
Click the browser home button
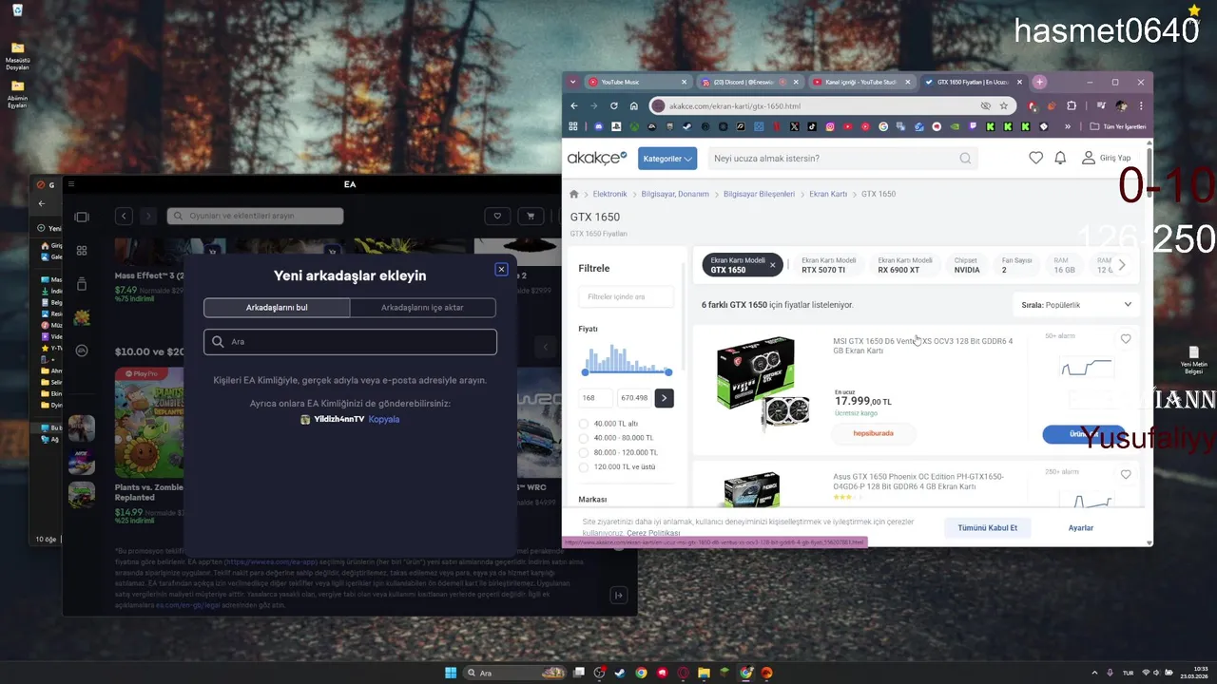632,106
